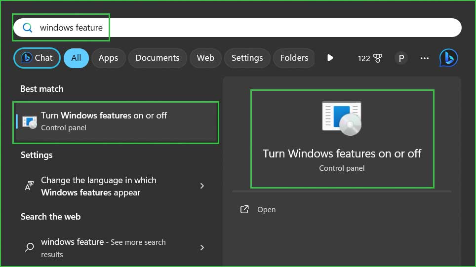Switch to the Folders filter tab
The height and width of the screenshot is (267, 476).
pyautogui.click(x=294, y=58)
